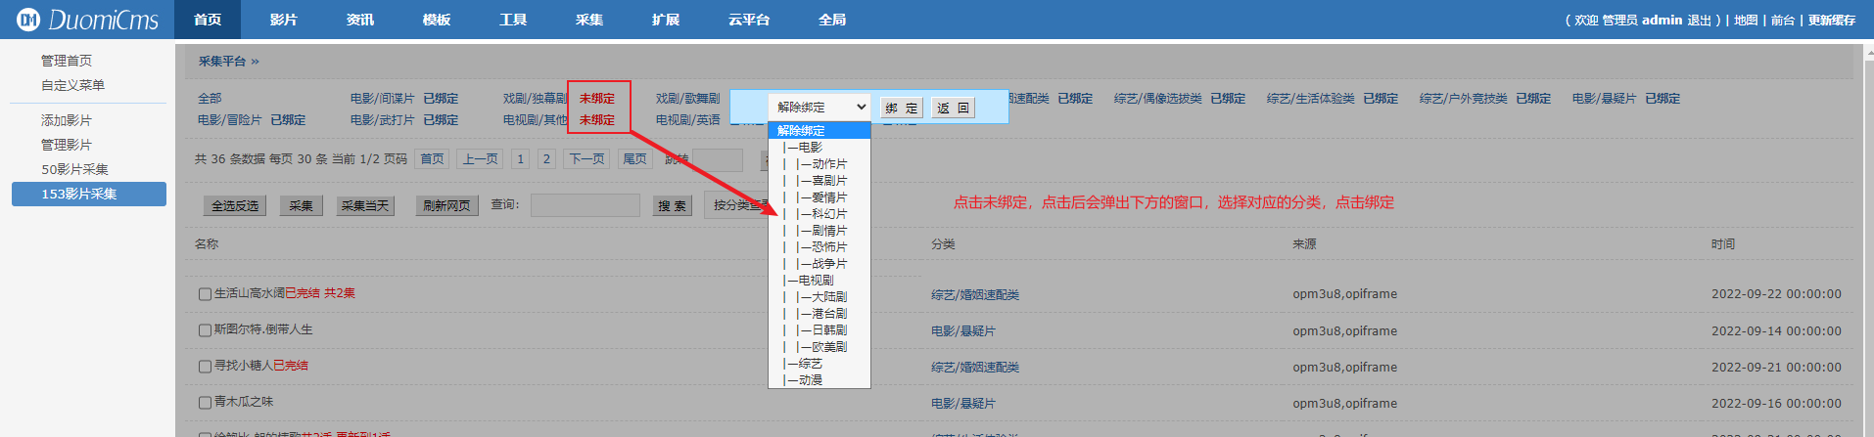The height and width of the screenshot is (437, 1874).
Task: Open the 解除绑定 category dropdown
Action: [x=820, y=108]
